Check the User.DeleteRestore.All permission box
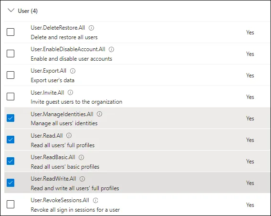Screen dimensions: 271x216 [x=10, y=32]
